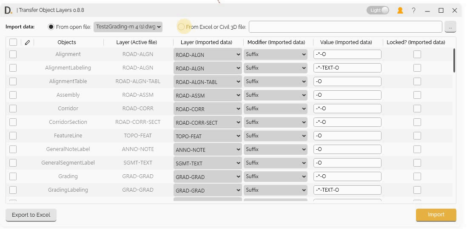The height and width of the screenshot is (229, 467).
Task: Check the Alignment row selection checkbox
Action: coord(13,54)
